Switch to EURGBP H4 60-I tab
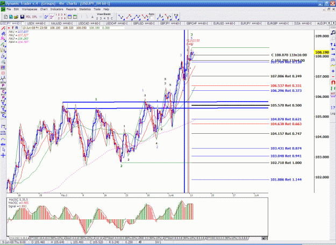The width and height of the screenshot is (336, 245). [278, 23]
